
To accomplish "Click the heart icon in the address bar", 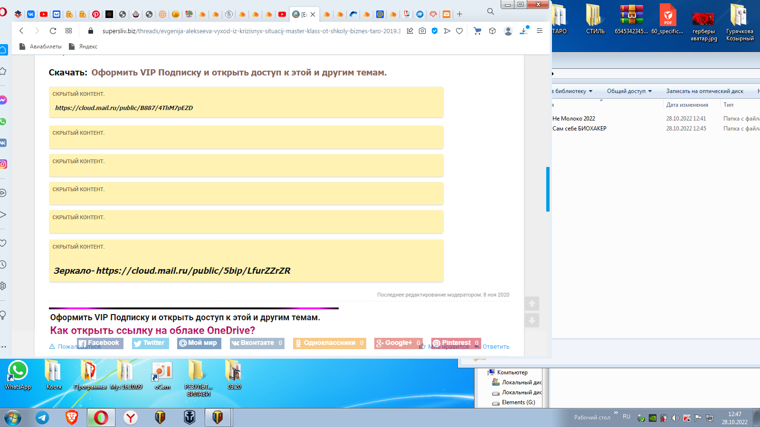I will [x=459, y=31].
